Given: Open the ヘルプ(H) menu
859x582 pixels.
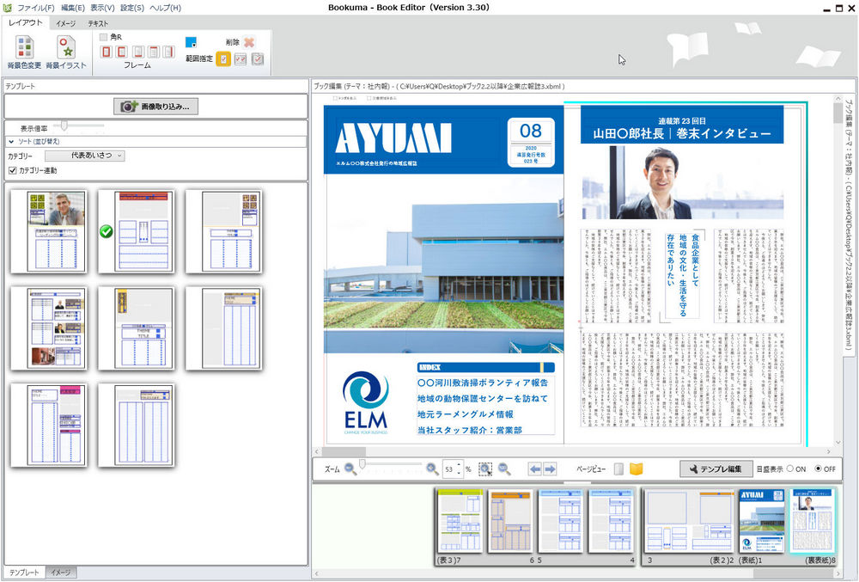Looking at the screenshot, I should tap(166, 8).
